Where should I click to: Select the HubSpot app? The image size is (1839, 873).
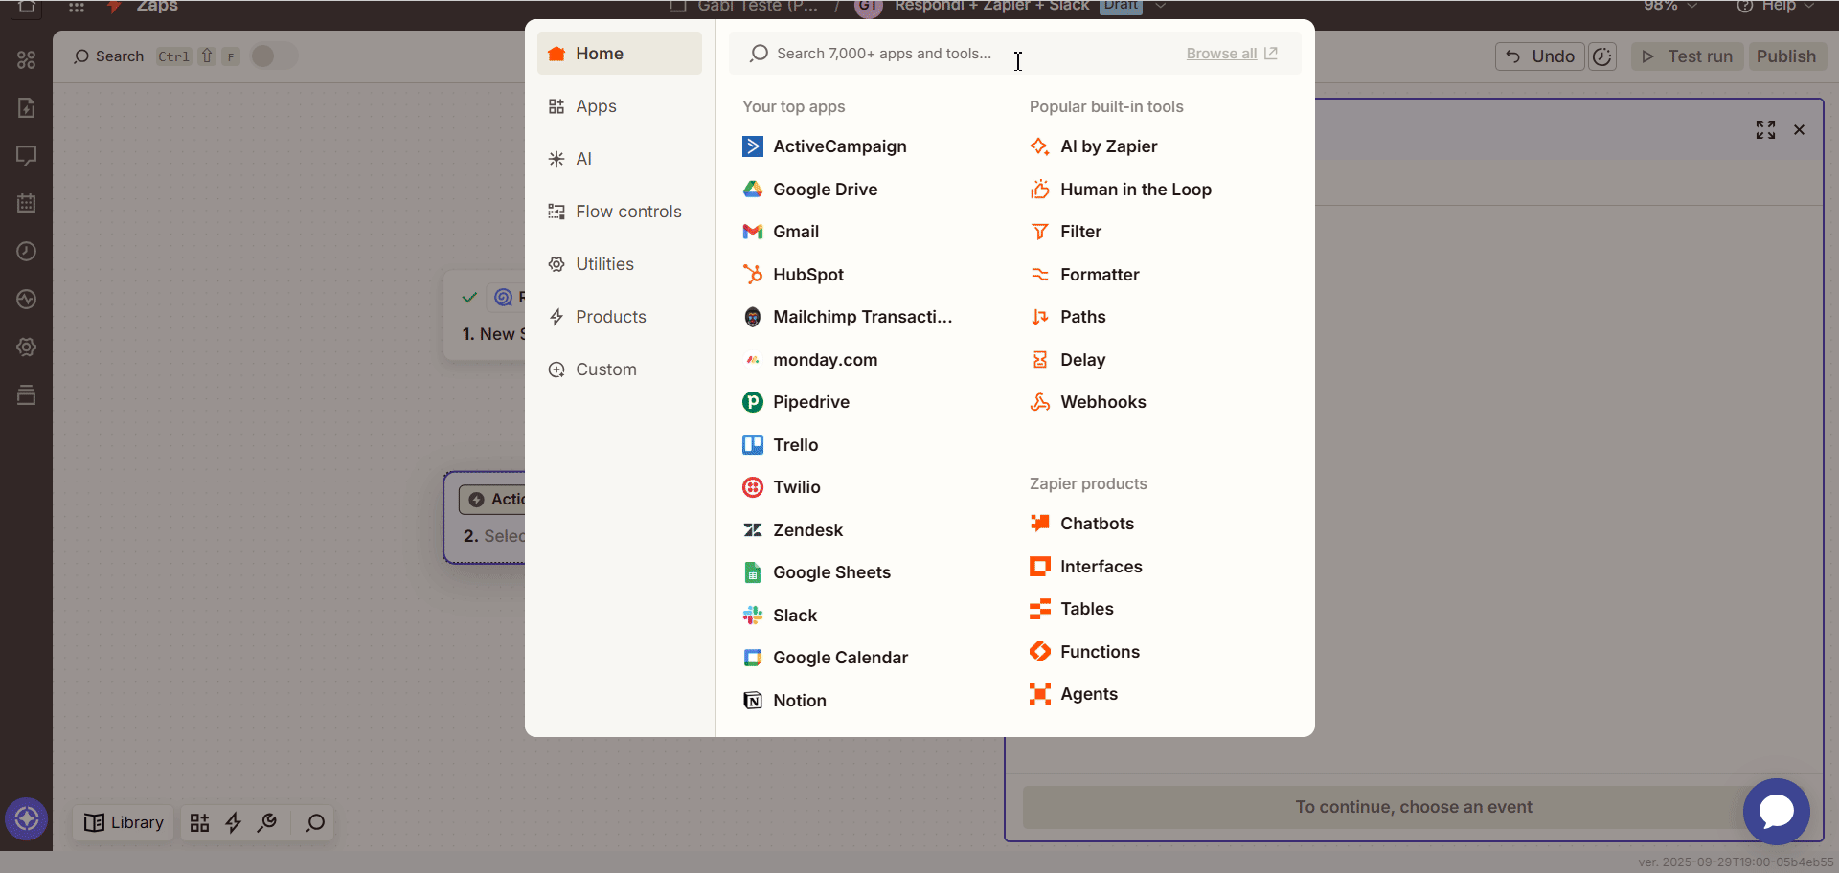click(793, 275)
